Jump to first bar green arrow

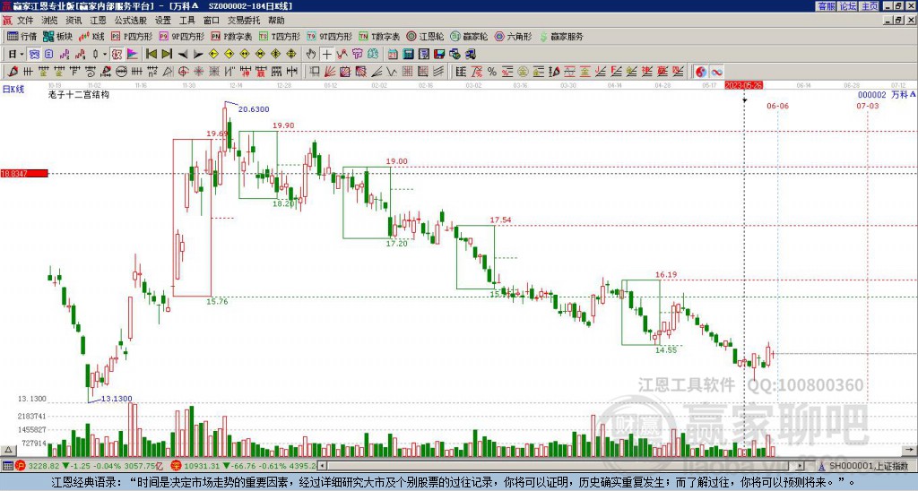151,55
